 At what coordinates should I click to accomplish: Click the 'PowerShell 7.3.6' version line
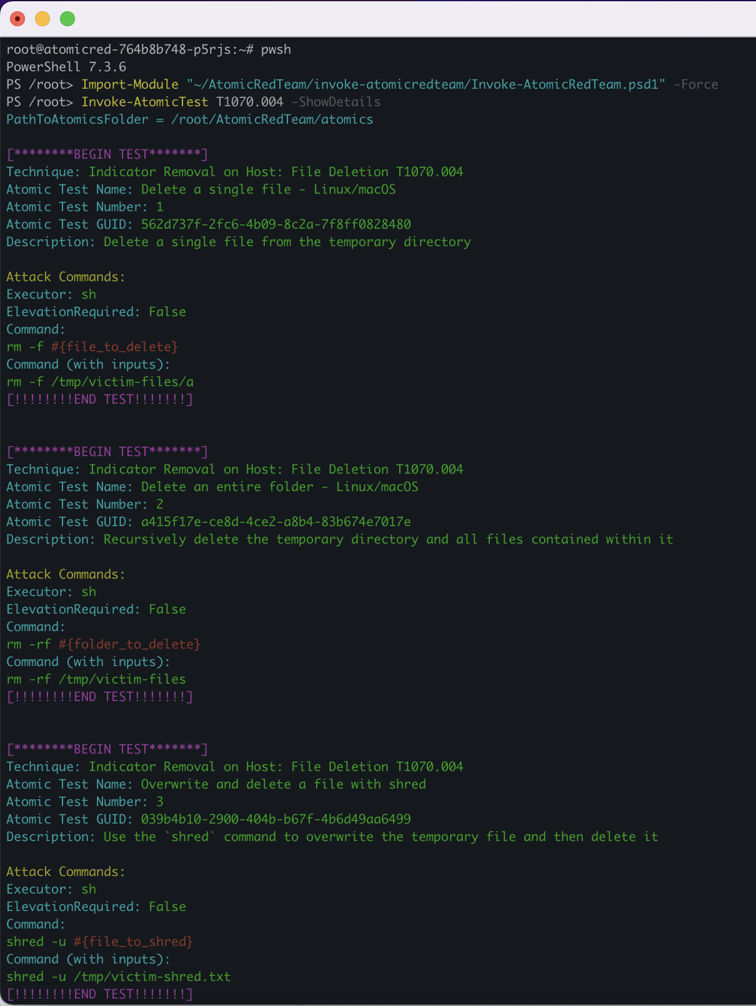coord(66,67)
